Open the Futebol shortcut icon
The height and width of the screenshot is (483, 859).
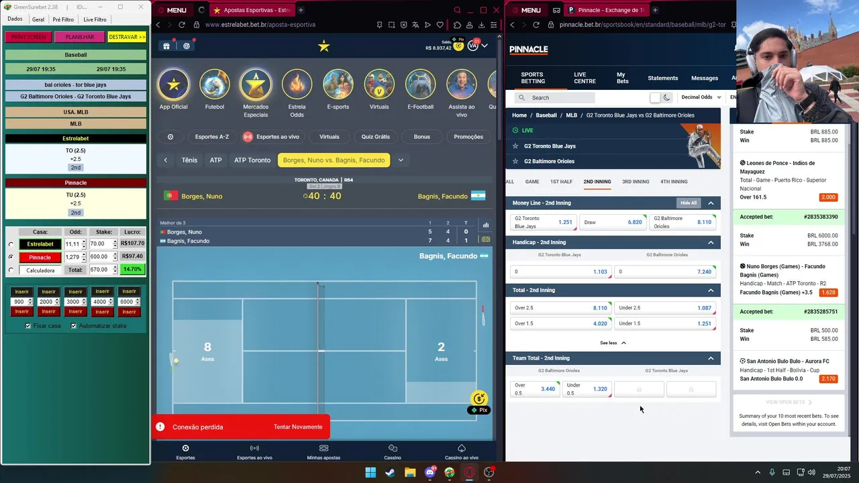215,85
